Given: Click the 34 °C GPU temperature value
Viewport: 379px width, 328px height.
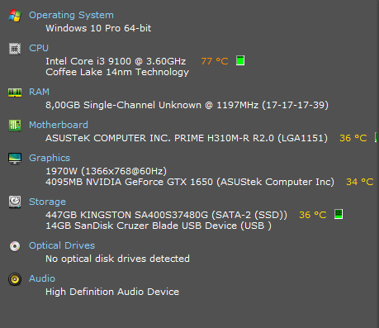Looking at the screenshot, I should click(360, 182).
